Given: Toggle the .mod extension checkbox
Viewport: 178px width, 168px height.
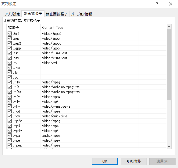Looking at the screenshot, I should pos(10,111).
